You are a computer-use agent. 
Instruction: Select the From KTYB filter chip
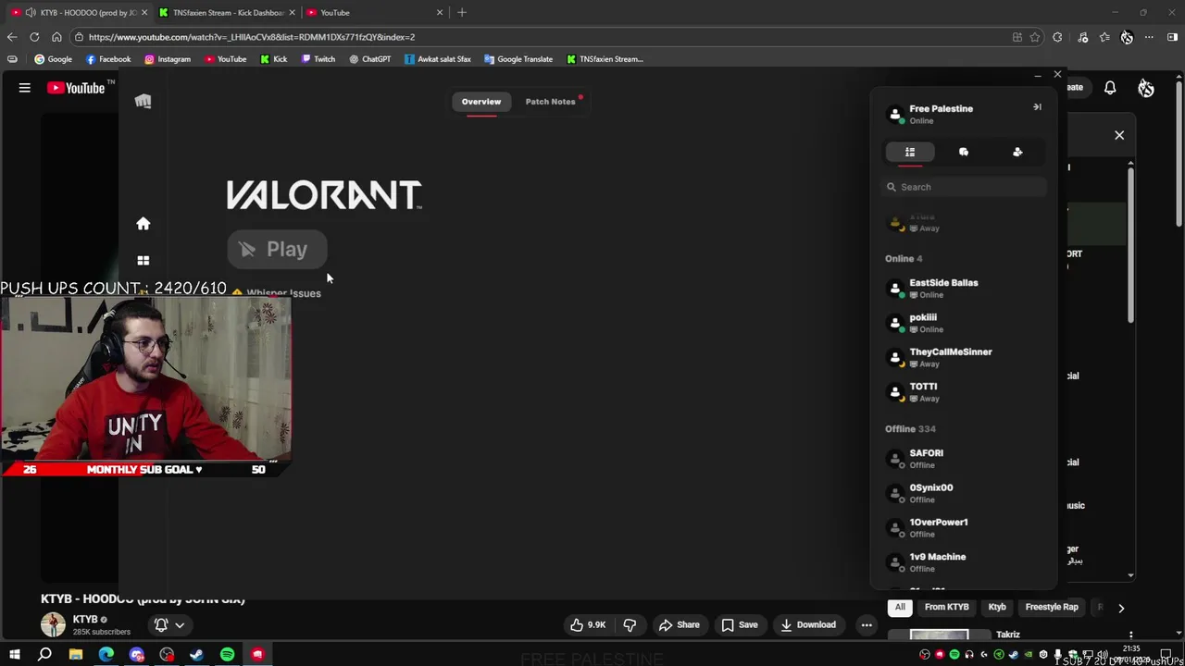pos(946,607)
